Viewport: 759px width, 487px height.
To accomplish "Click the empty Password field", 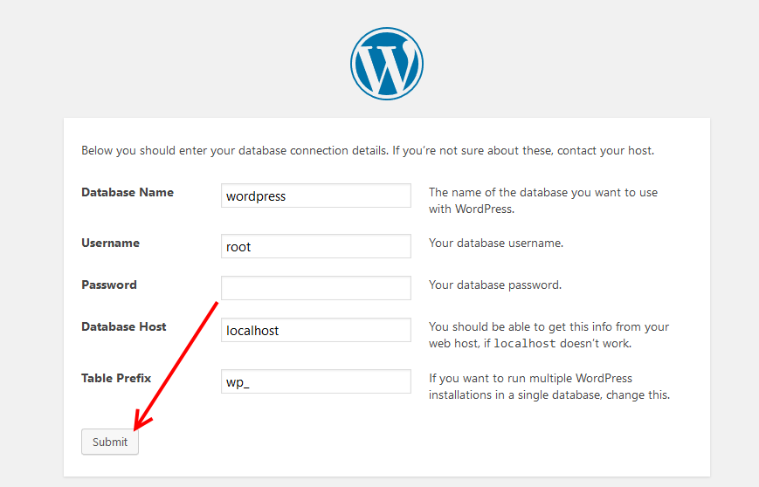I will 316,288.
